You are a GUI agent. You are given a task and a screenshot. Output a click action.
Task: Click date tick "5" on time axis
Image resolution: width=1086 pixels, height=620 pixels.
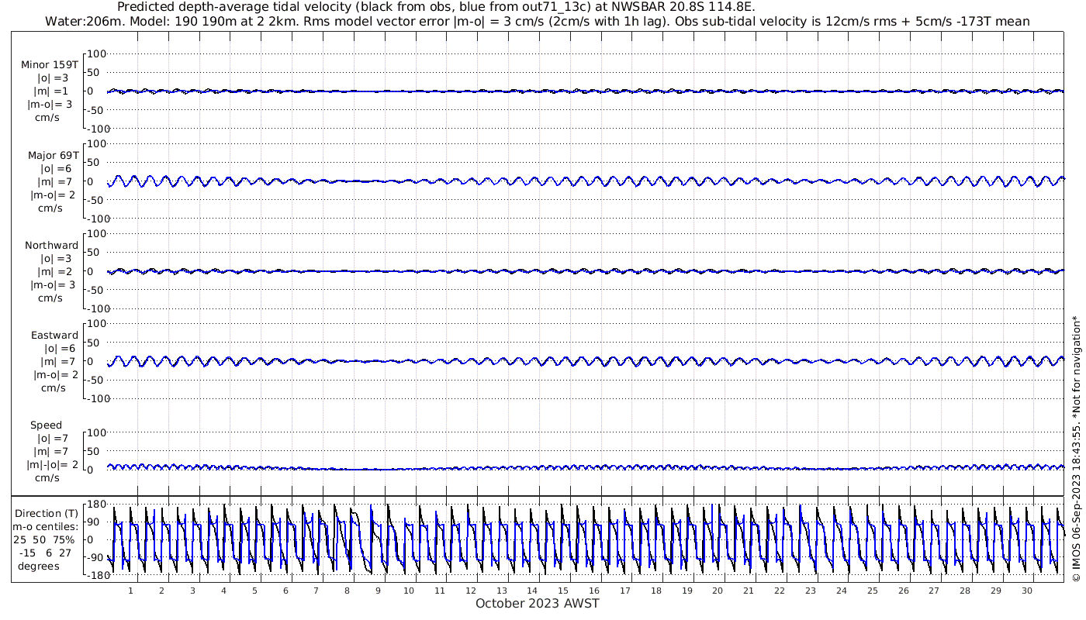[254, 591]
